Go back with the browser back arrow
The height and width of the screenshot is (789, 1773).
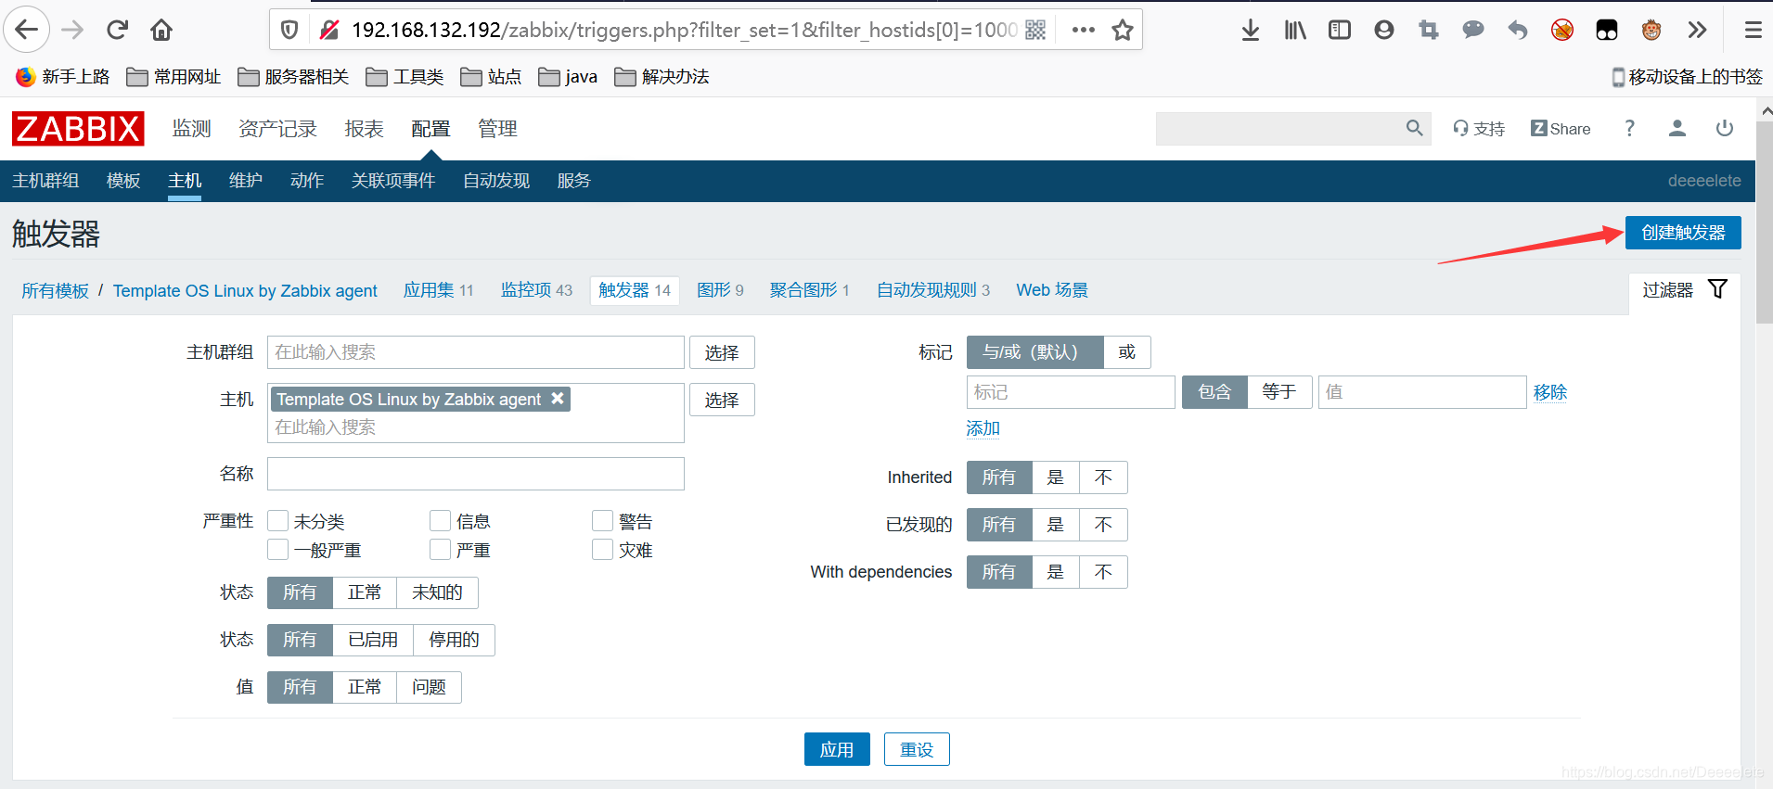coord(27,30)
